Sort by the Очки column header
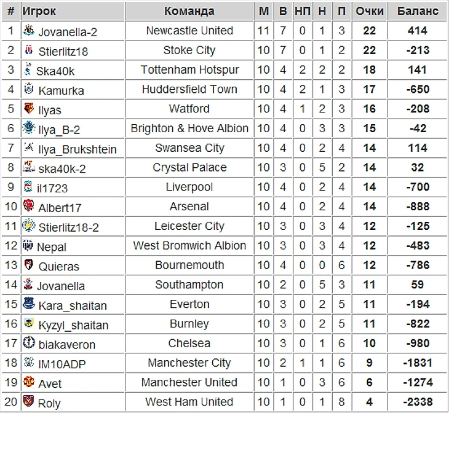 (369, 11)
